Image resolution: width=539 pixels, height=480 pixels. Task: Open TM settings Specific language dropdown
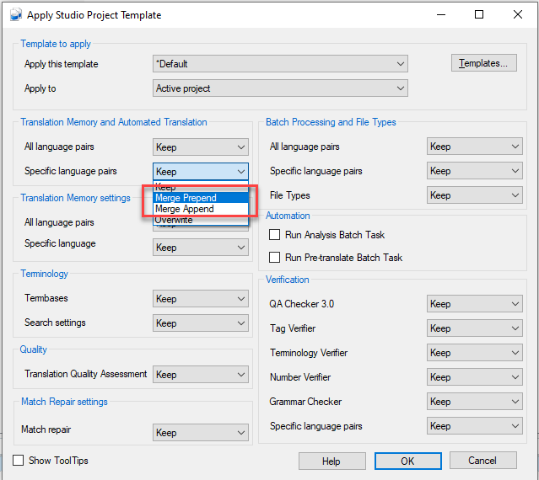click(201, 248)
